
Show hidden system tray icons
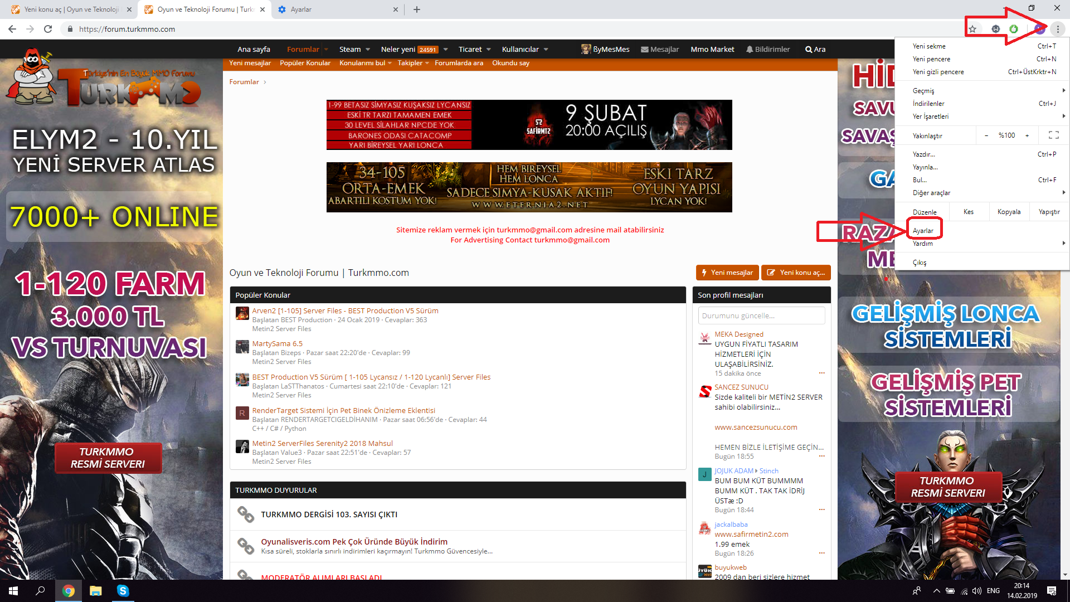point(936,591)
